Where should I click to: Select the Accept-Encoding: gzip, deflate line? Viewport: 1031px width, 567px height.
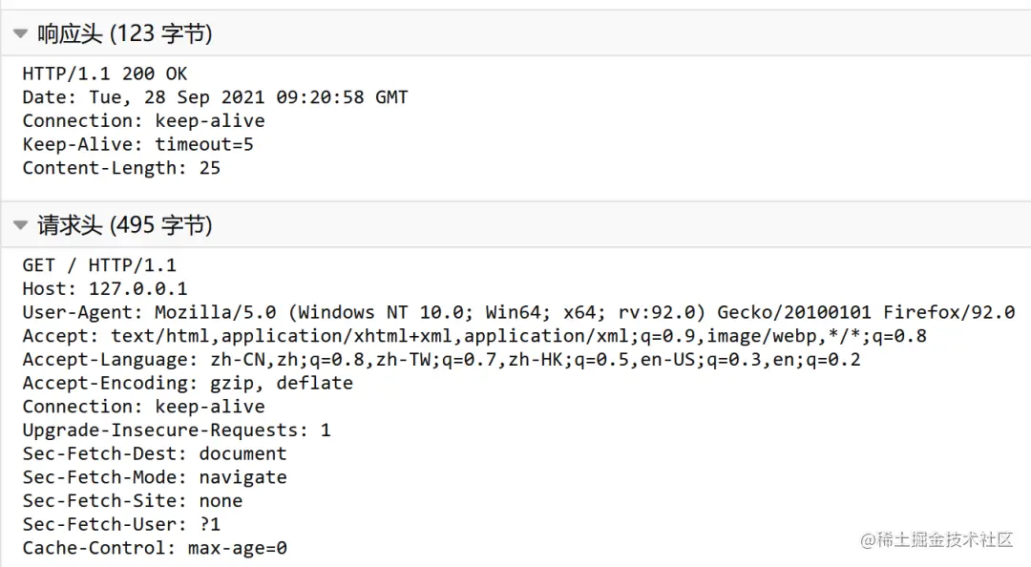click(x=187, y=384)
